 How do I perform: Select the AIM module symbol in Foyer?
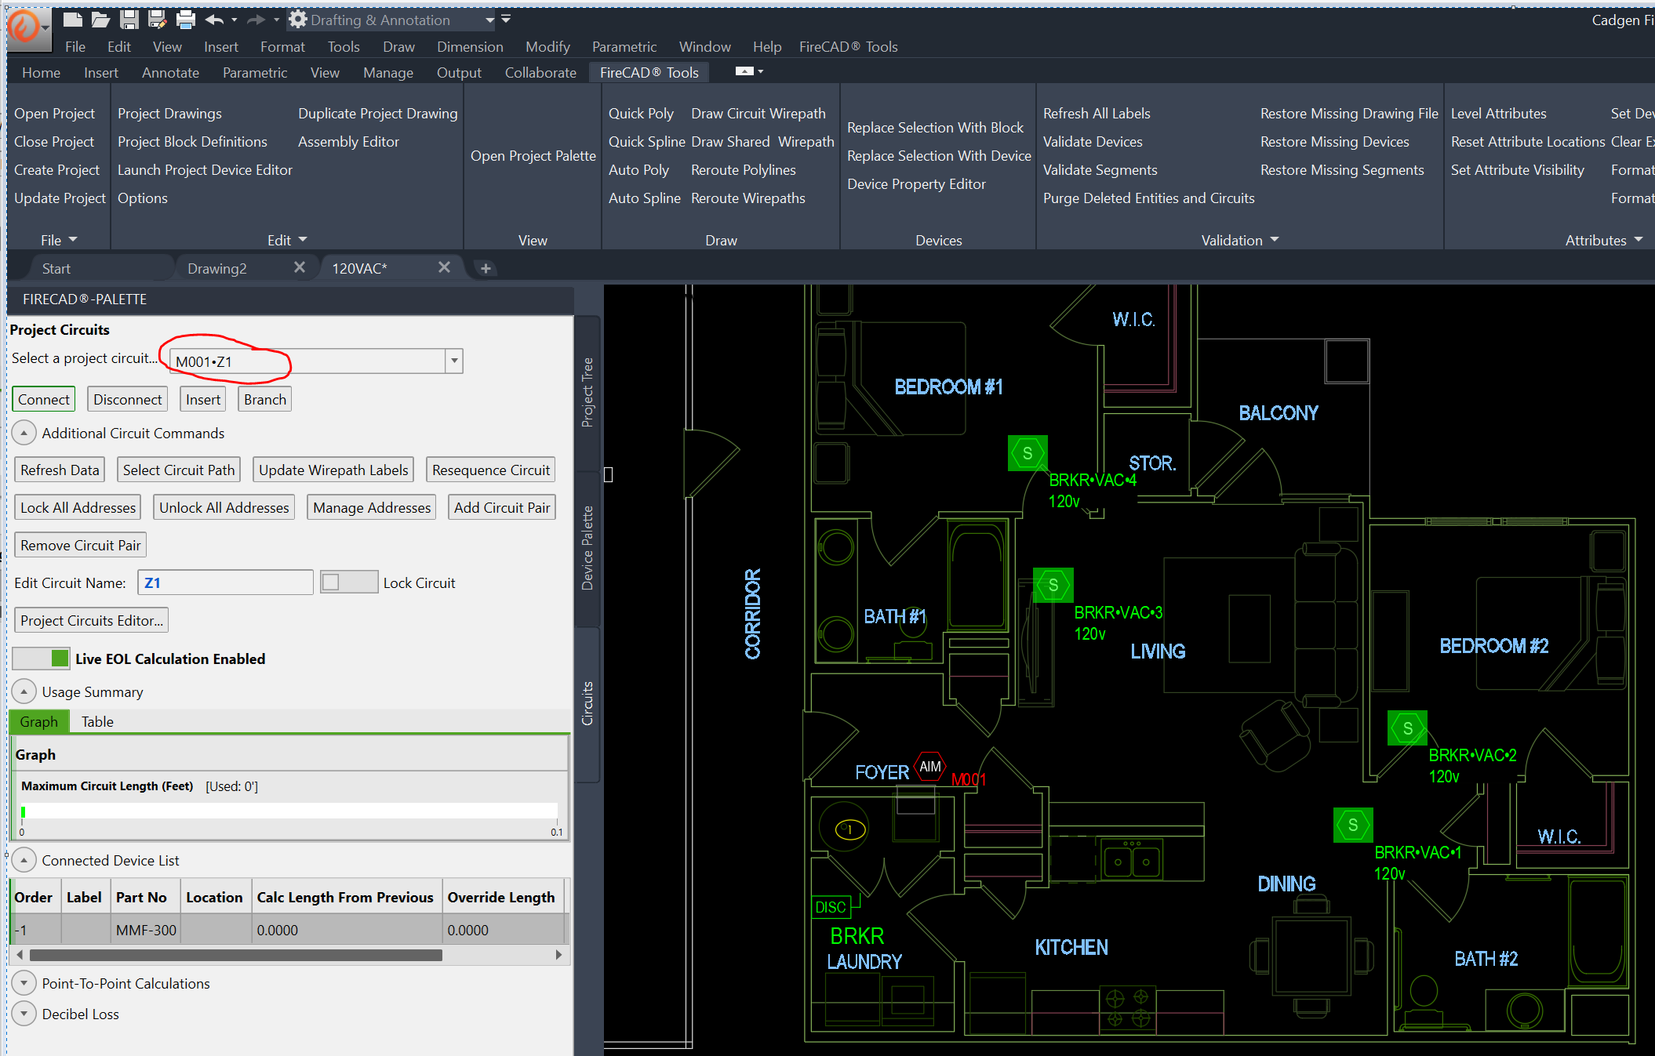pos(930,767)
